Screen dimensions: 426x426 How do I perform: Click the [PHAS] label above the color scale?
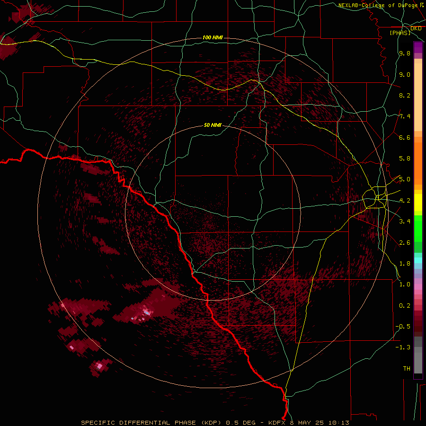(400, 33)
